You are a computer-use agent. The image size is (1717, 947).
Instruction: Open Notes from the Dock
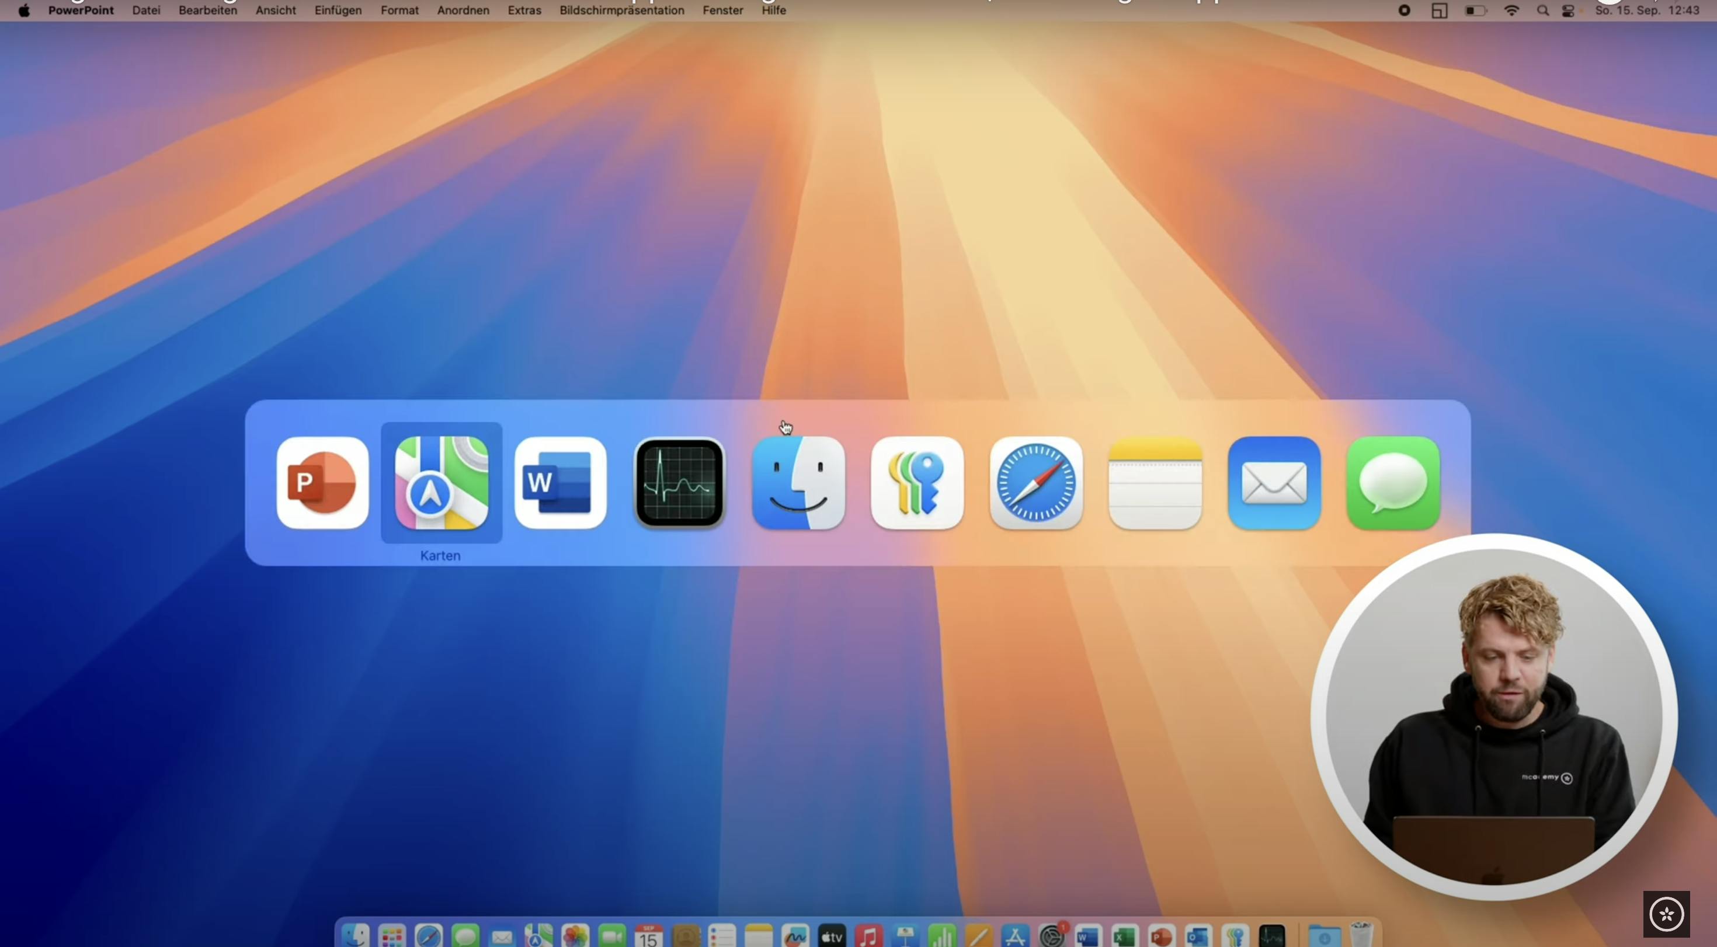[x=759, y=935]
